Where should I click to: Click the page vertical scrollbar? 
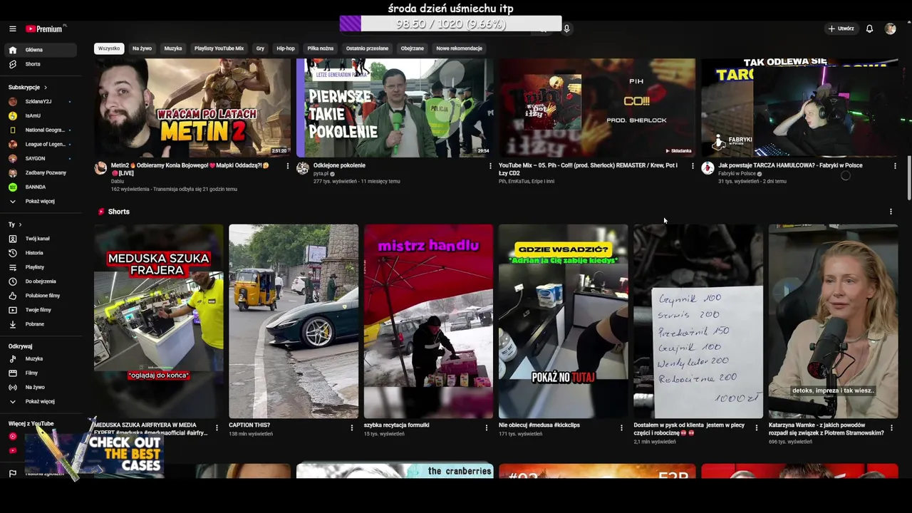tap(909, 178)
